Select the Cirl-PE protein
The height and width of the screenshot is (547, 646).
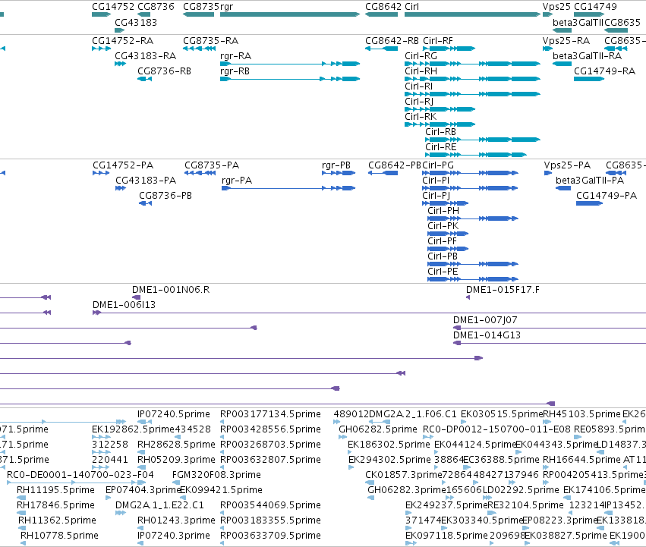tap(443, 272)
